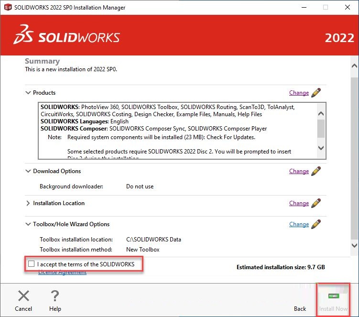Click the Change link for Download Options
This screenshot has height=317, width=359.
coord(299,171)
